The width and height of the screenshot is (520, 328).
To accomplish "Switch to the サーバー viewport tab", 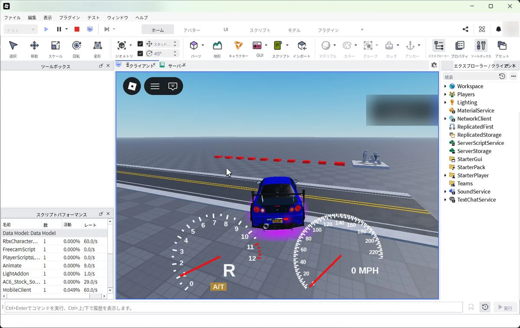I will [172, 65].
